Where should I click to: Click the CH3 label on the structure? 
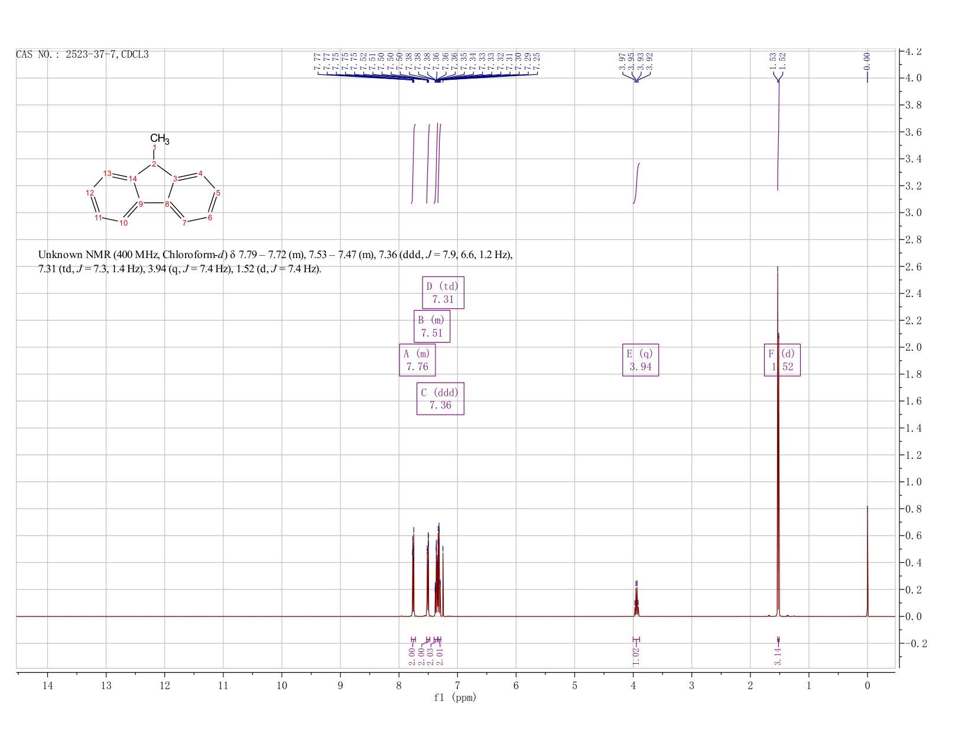(160, 139)
